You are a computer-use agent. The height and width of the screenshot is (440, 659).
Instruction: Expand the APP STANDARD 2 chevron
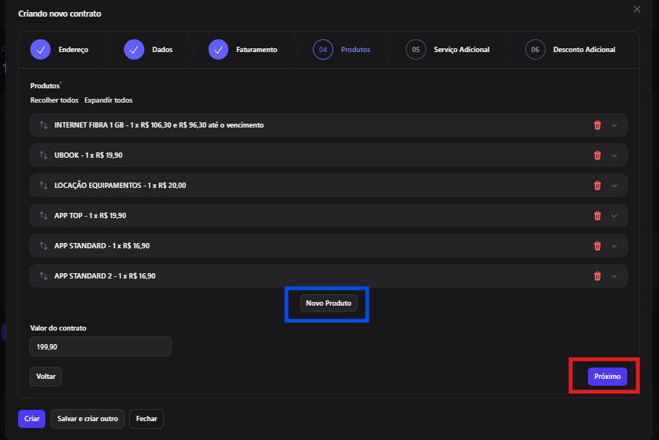pyautogui.click(x=614, y=276)
